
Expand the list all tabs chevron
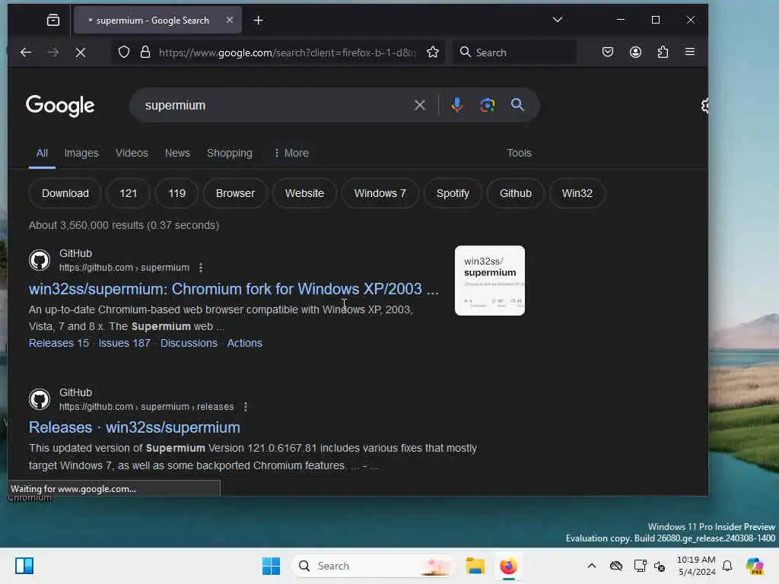point(558,20)
